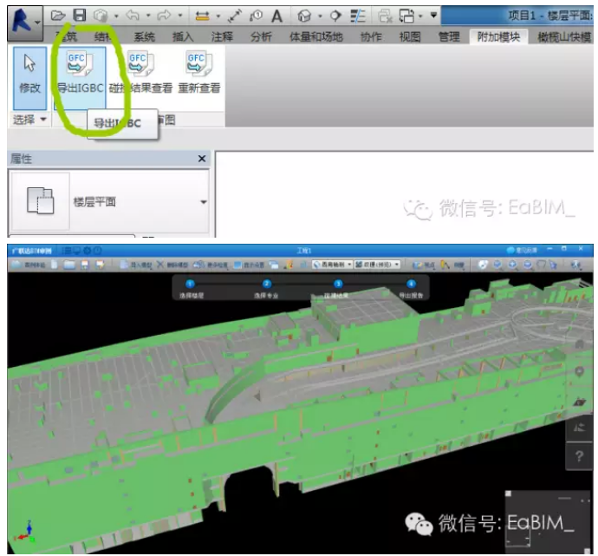Click the 导出IGBC GFC button
This screenshot has height=556, width=598.
(80, 78)
